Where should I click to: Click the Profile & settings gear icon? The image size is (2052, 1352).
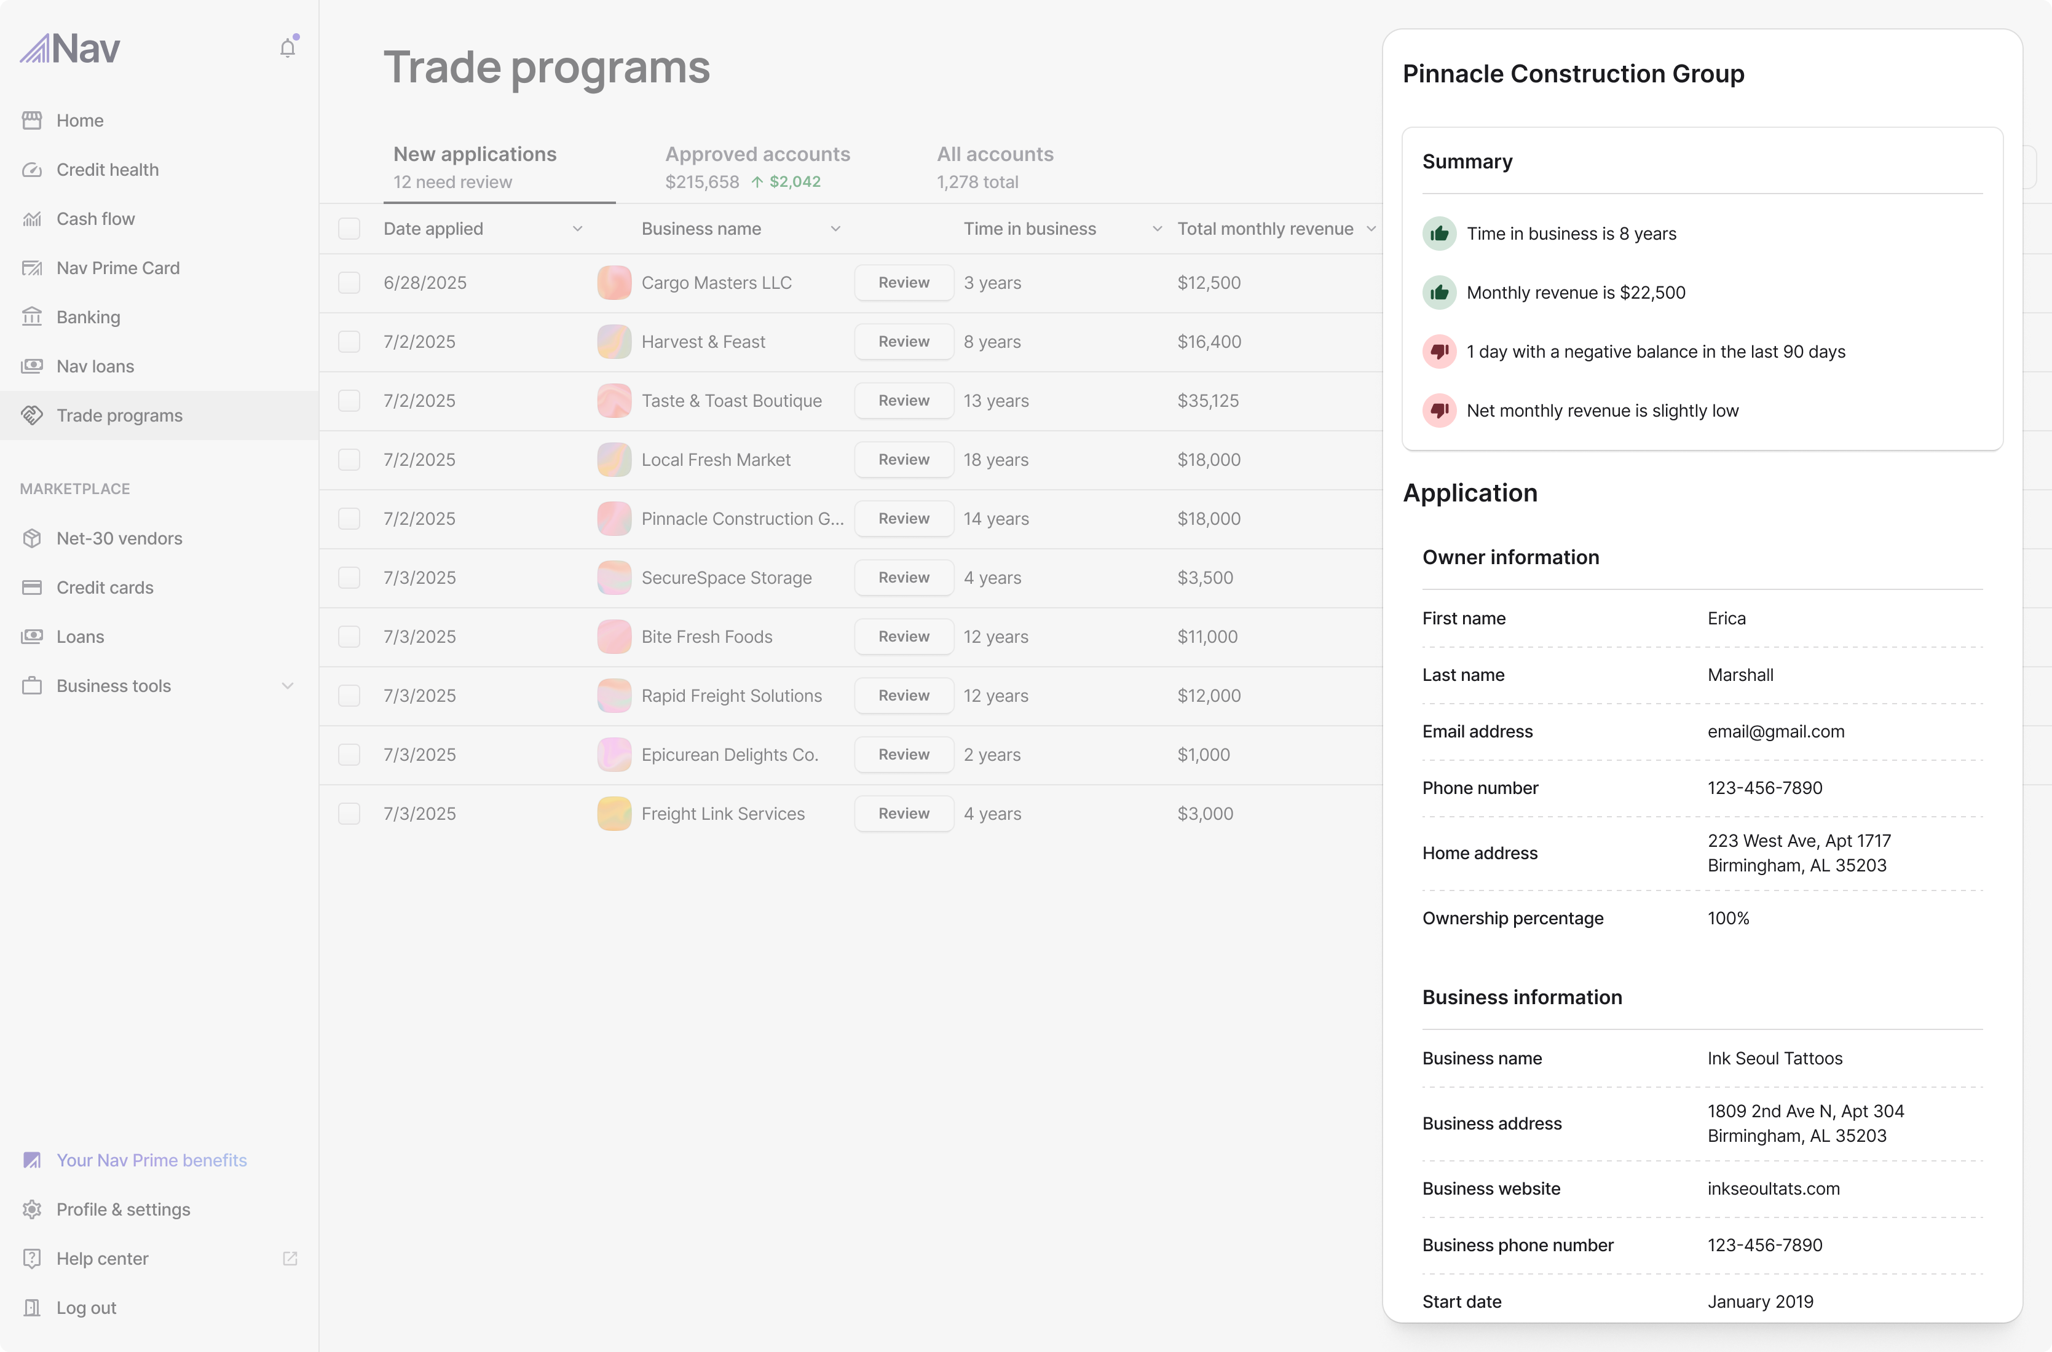(32, 1209)
